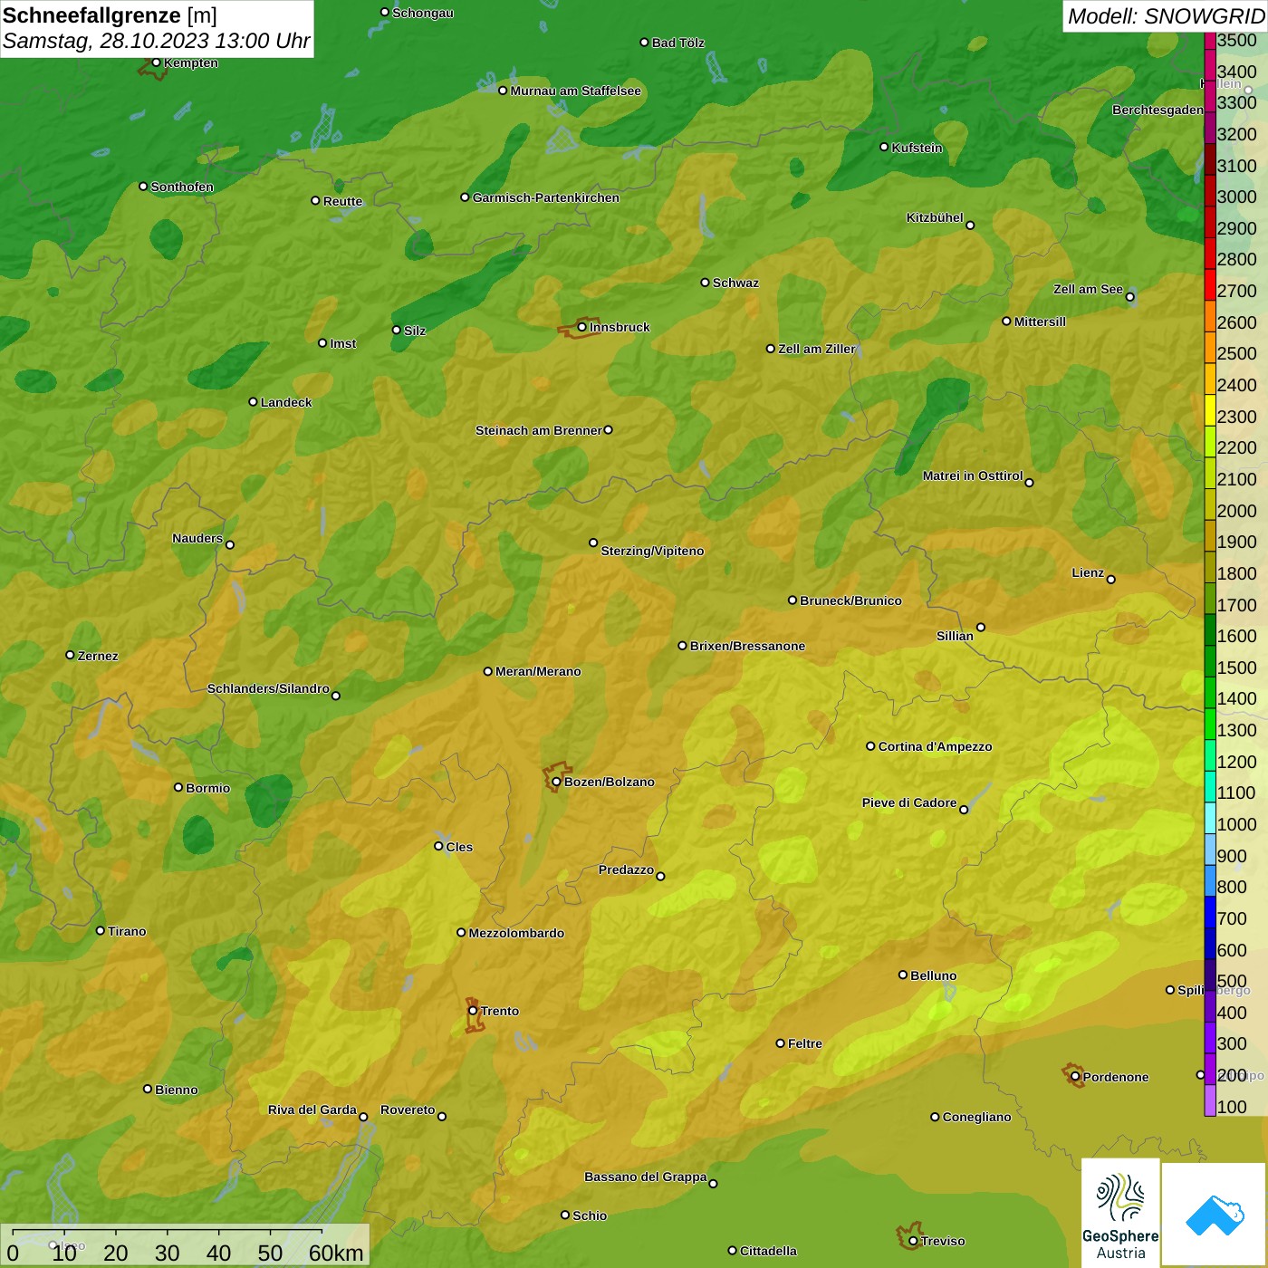Click the Bassano del Grappa label
The width and height of the screenshot is (1268, 1268).
[645, 1177]
